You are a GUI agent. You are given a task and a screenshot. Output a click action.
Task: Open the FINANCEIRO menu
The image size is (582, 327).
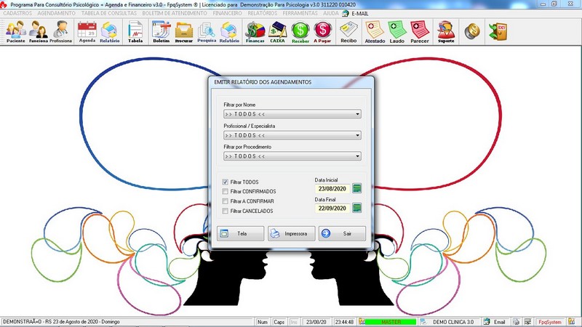tap(227, 13)
